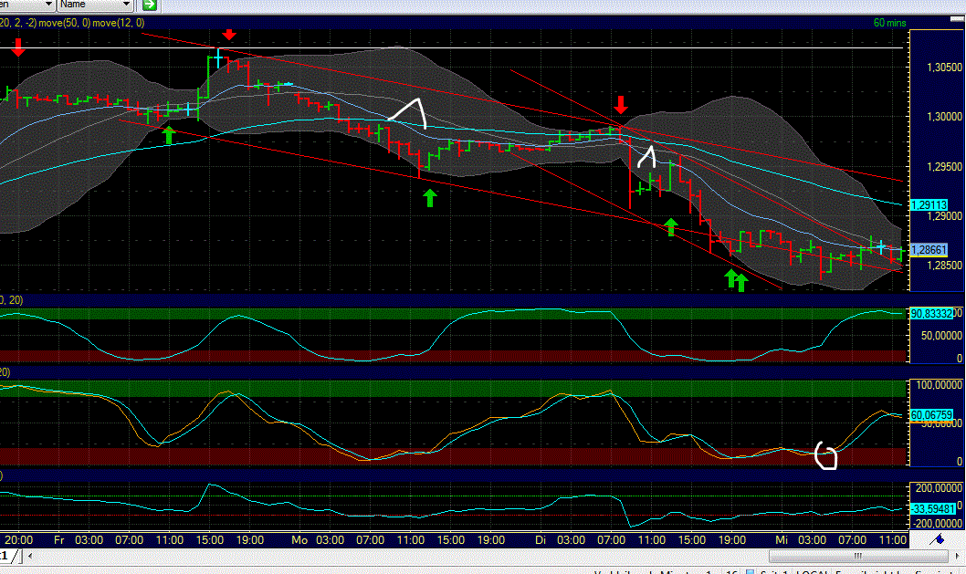Click the red down arrow above the Fr 15:00 spike
The width and height of the screenshot is (966, 574).
[228, 35]
